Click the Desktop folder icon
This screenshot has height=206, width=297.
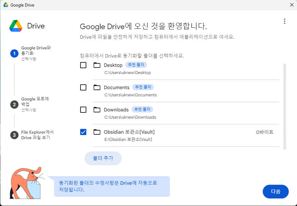97,65
